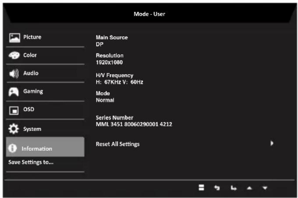Click the 1920x1080 resolution value
298x198 pixels.
[109, 62]
